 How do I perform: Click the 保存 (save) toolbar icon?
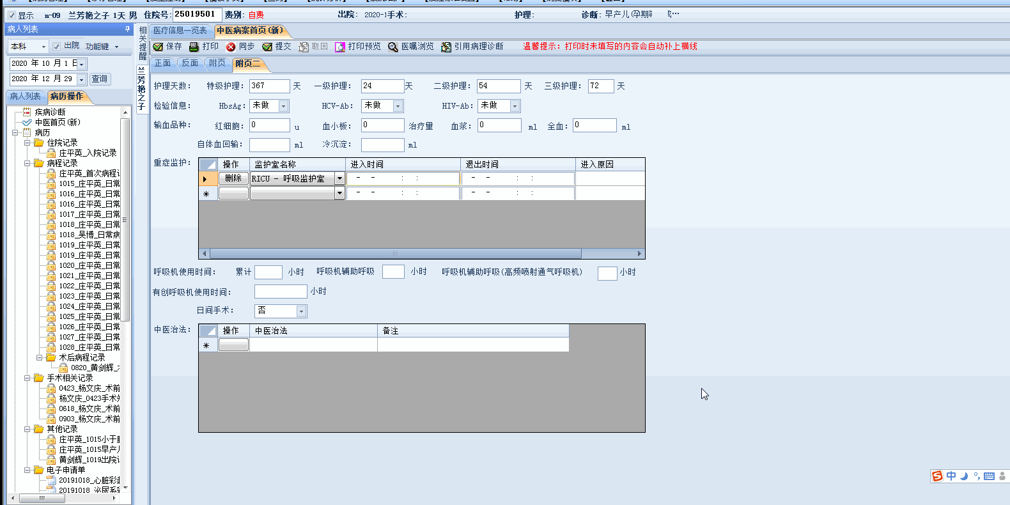point(158,47)
